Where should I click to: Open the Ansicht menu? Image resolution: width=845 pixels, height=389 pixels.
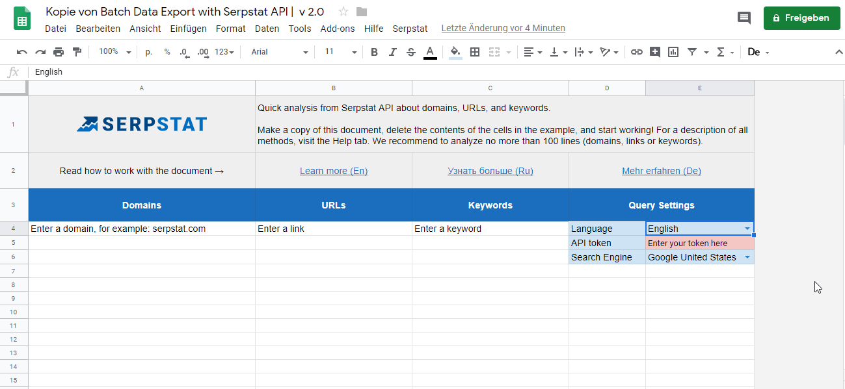pyautogui.click(x=145, y=29)
